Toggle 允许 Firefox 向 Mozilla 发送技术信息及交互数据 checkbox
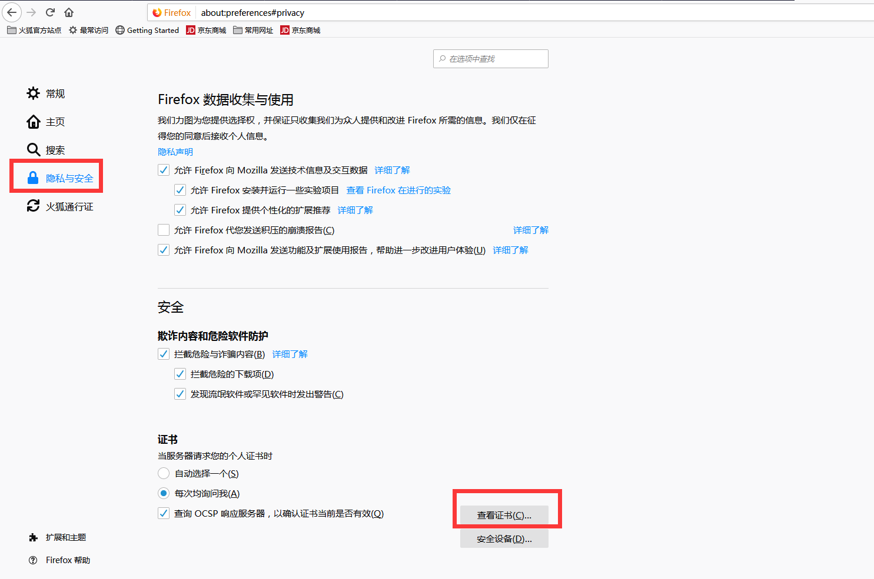 coord(164,170)
